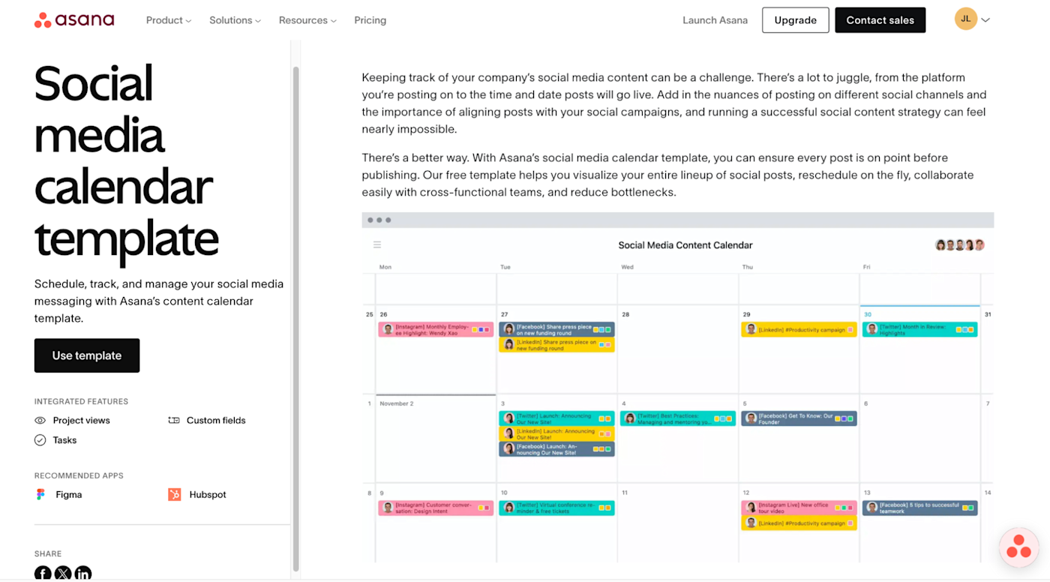Viewport: 1050px width, 582px height.
Task: Click the Tasks checkmark icon
Action: 40,440
